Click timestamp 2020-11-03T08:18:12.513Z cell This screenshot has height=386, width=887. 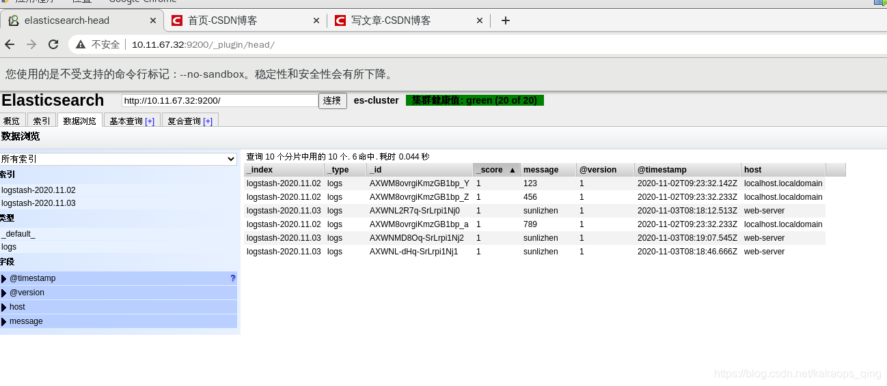687,211
